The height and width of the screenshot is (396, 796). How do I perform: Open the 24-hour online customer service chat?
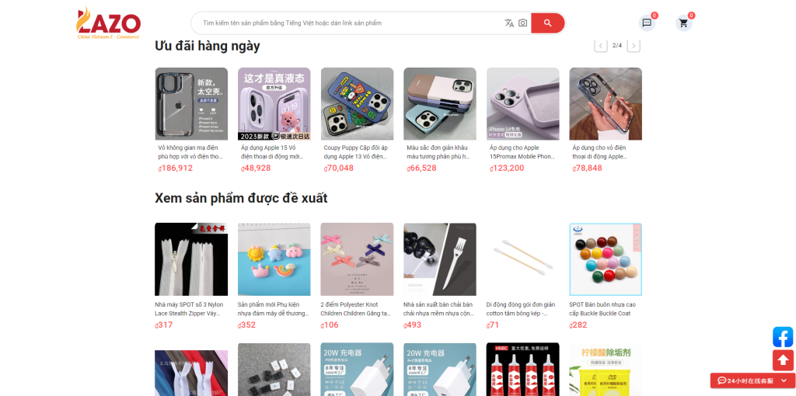(x=745, y=380)
